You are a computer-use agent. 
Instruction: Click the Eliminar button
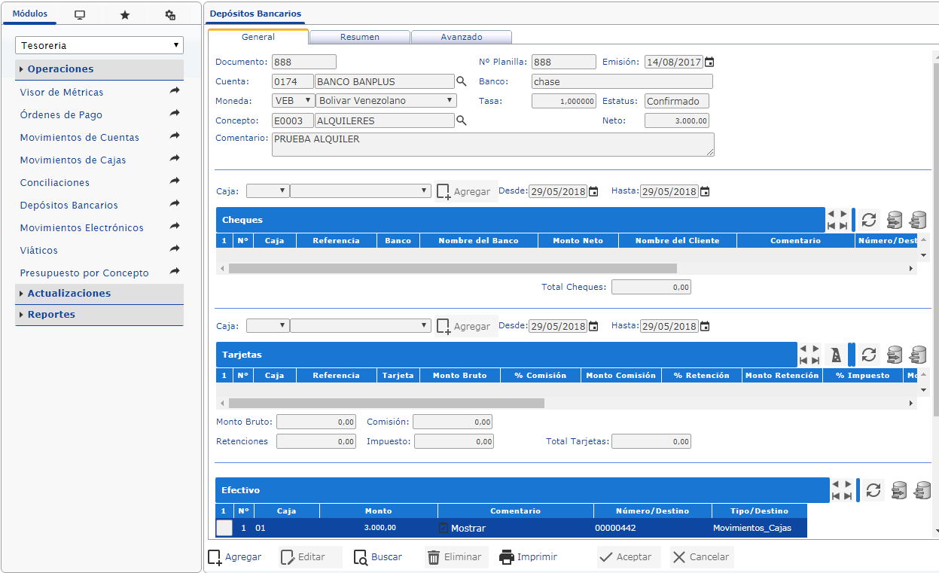(456, 557)
